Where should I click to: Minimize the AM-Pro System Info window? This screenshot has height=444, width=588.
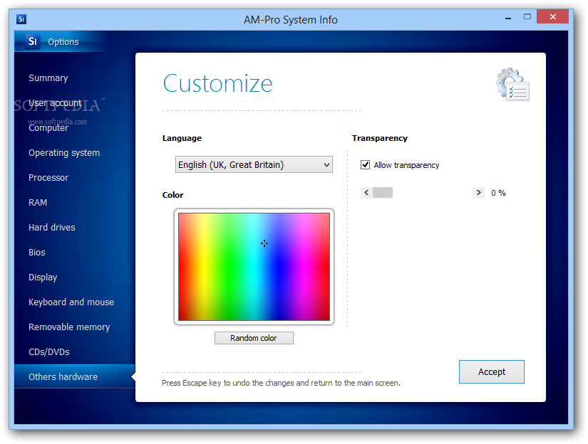(x=508, y=18)
